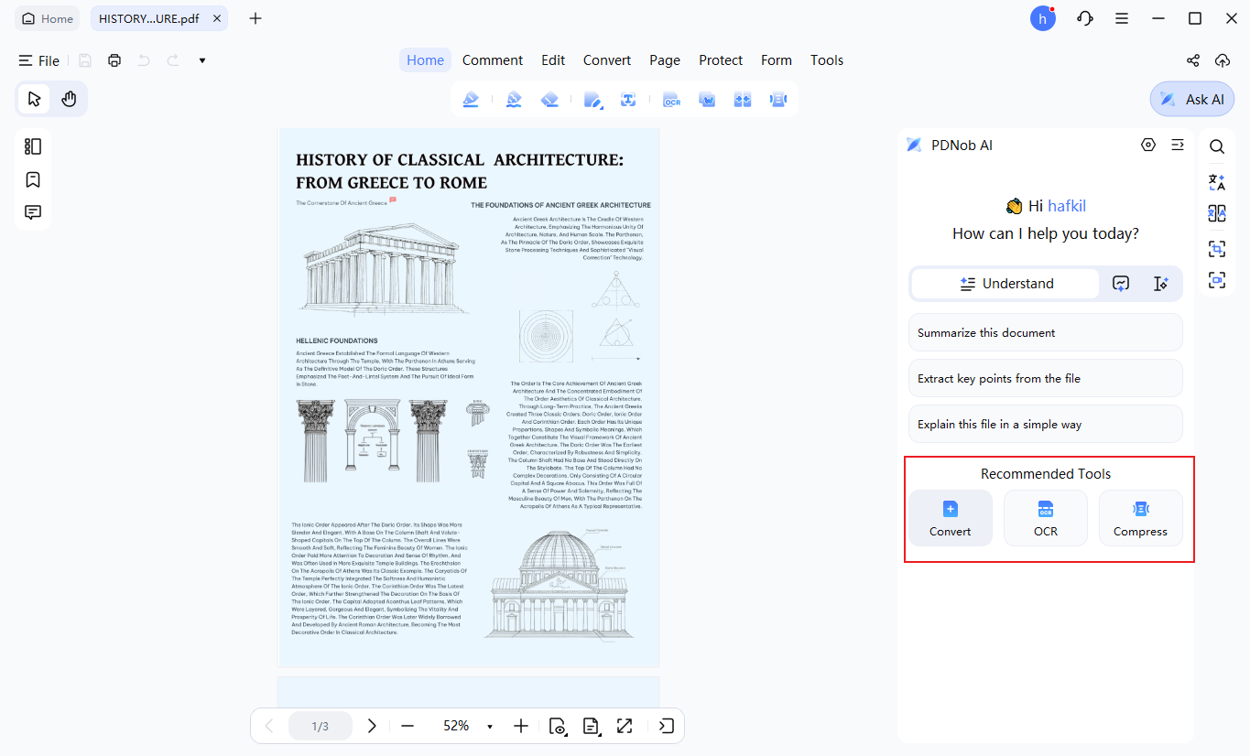
Task: Open PDNob AI settings hexagon icon
Action: [1148, 145]
